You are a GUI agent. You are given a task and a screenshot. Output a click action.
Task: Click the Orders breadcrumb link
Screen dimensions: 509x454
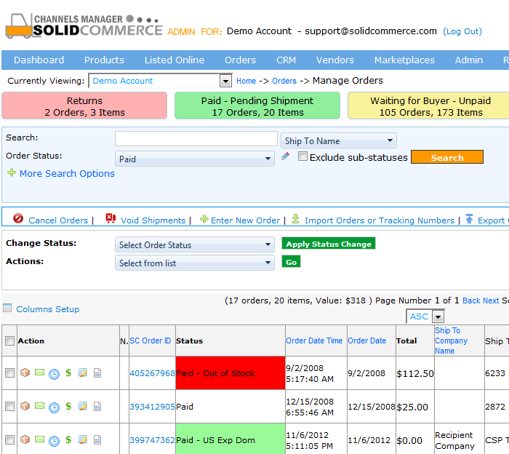284,81
